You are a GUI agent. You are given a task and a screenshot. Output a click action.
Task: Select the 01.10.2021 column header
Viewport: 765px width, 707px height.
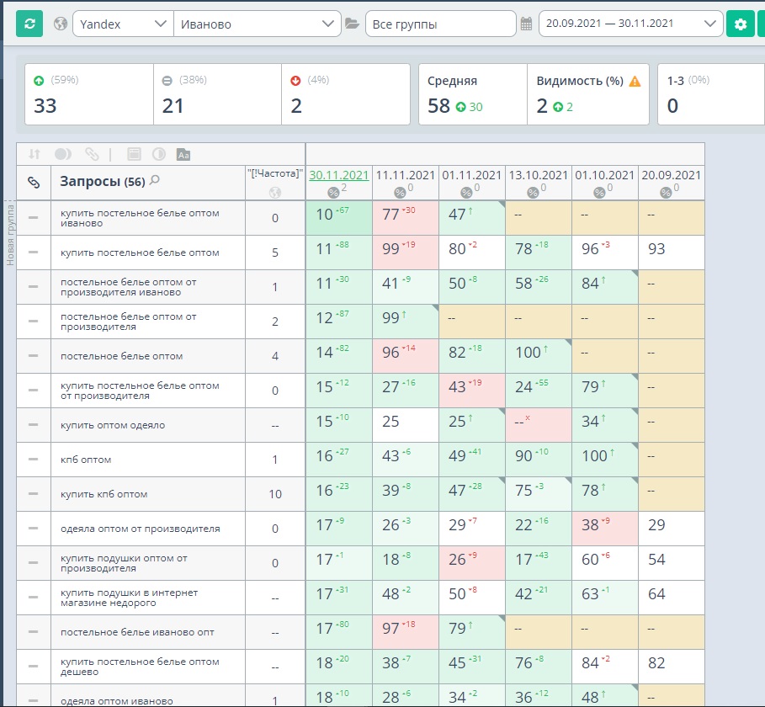604,175
